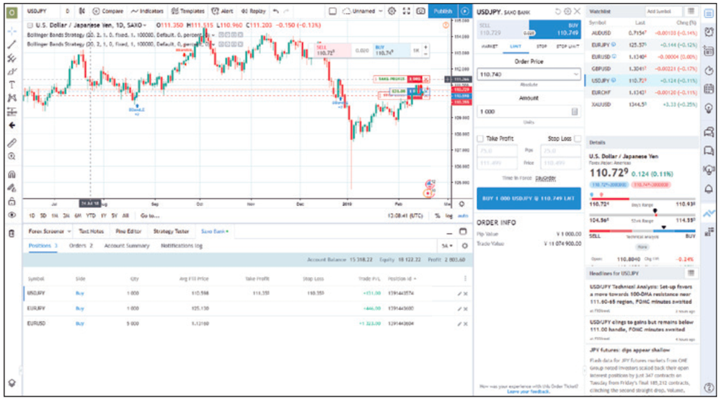Open chart settings gear in top toolbar
Image resolution: width=721 pixels, height=402 pixels.
tap(392, 11)
